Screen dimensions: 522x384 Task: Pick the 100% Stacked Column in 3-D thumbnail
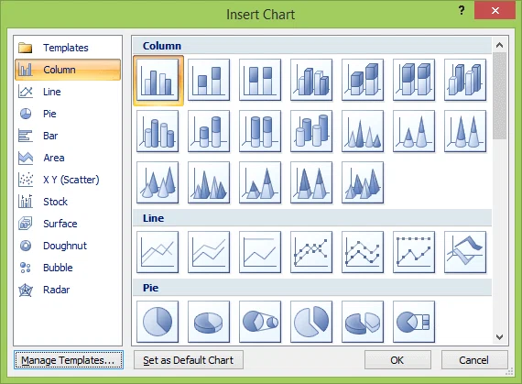414,81
